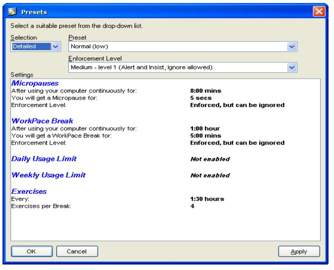This screenshot has height=270, width=334.
Task: Click the 5:00 mins value
Action: (x=205, y=135)
